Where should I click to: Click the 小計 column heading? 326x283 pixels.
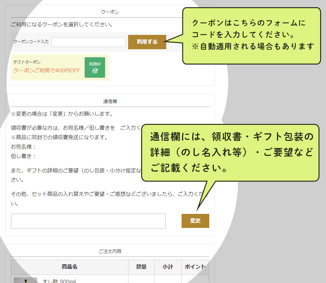pyautogui.click(x=168, y=267)
